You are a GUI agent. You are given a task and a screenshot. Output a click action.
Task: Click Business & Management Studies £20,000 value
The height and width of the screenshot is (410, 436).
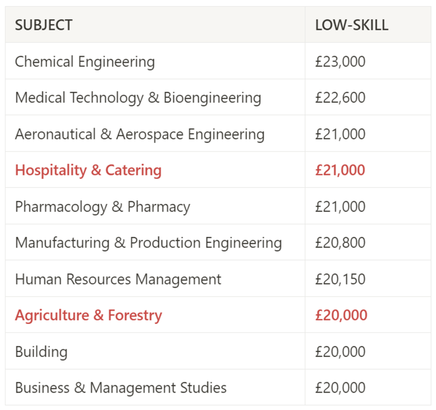pyautogui.click(x=340, y=388)
